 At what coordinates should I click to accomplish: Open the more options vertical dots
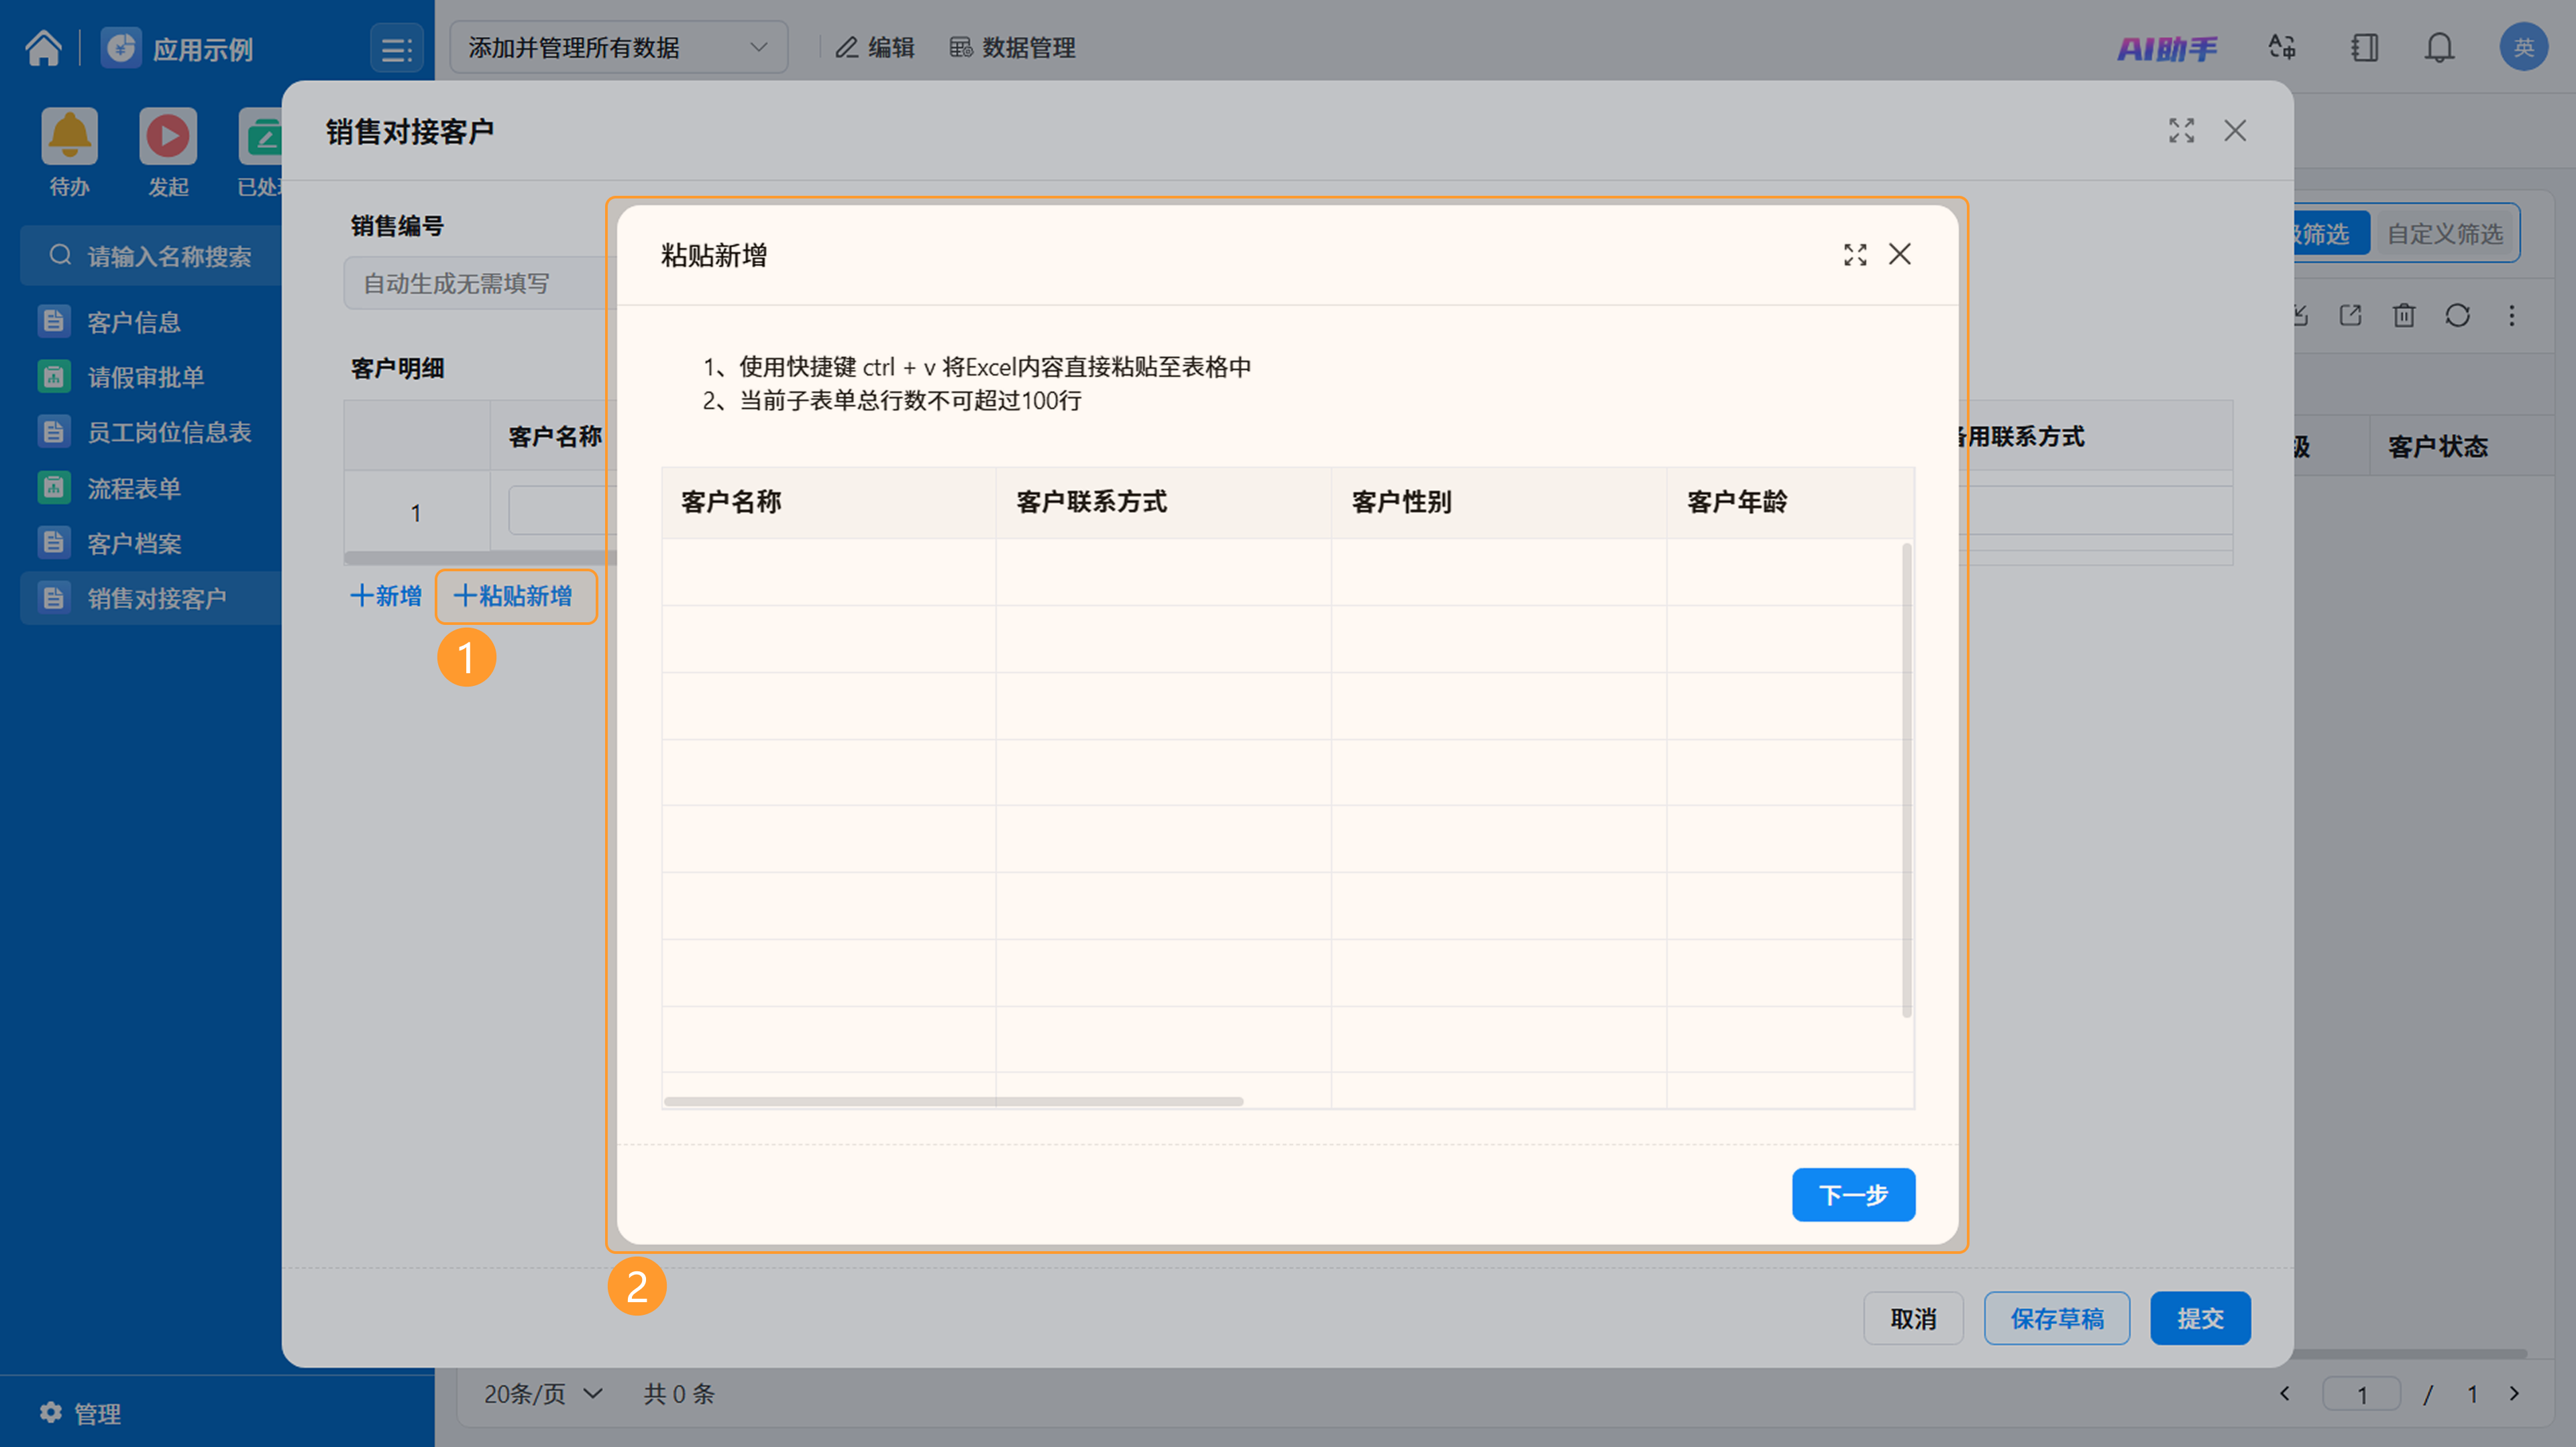click(2512, 316)
